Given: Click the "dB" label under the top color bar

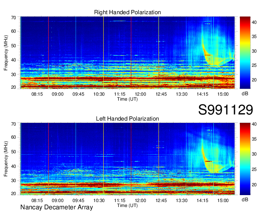Looking at the screenshot, I should [245, 94].
